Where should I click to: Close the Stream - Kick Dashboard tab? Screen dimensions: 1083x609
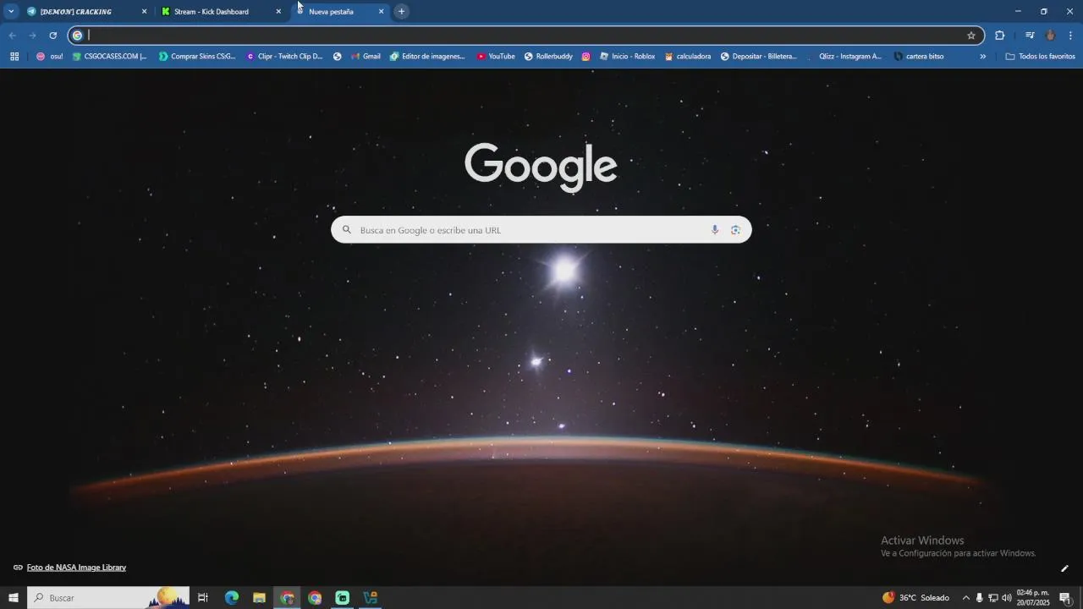[x=278, y=12]
